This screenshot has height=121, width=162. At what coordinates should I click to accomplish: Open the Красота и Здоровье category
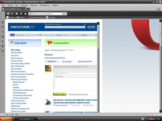18,101
